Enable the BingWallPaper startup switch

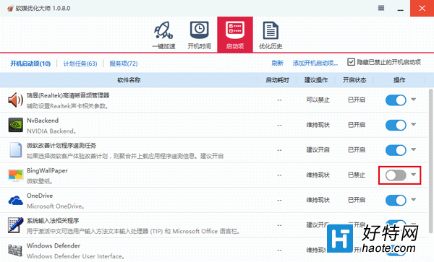coord(396,175)
